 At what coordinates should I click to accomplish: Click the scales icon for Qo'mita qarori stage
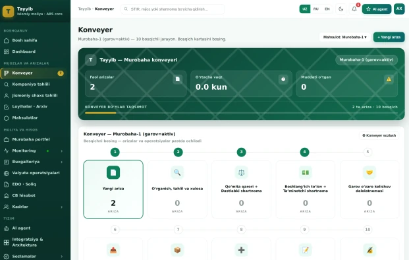click(241, 172)
